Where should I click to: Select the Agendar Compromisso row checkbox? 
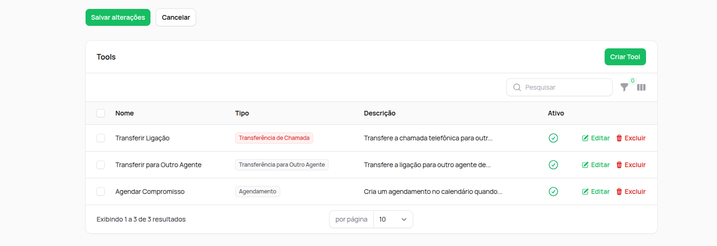(101, 192)
